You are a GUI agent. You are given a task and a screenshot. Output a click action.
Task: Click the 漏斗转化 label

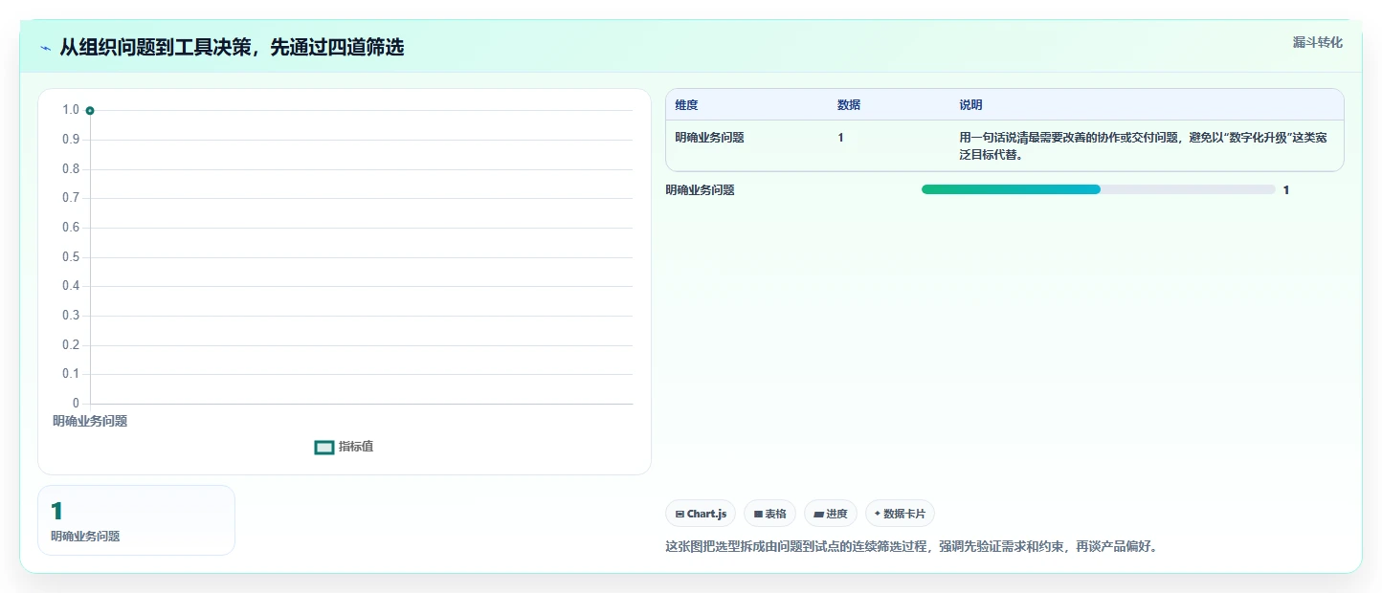pyautogui.click(x=1318, y=42)
